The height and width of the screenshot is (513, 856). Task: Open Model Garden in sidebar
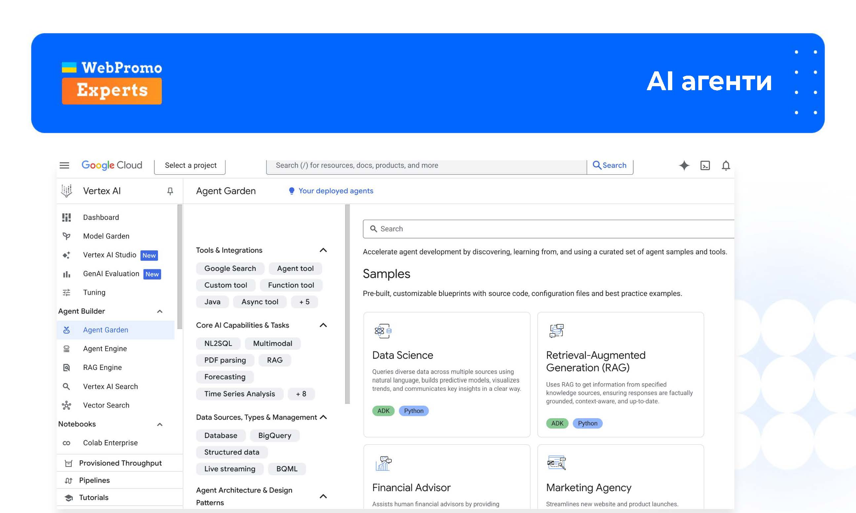pos(106,236)
